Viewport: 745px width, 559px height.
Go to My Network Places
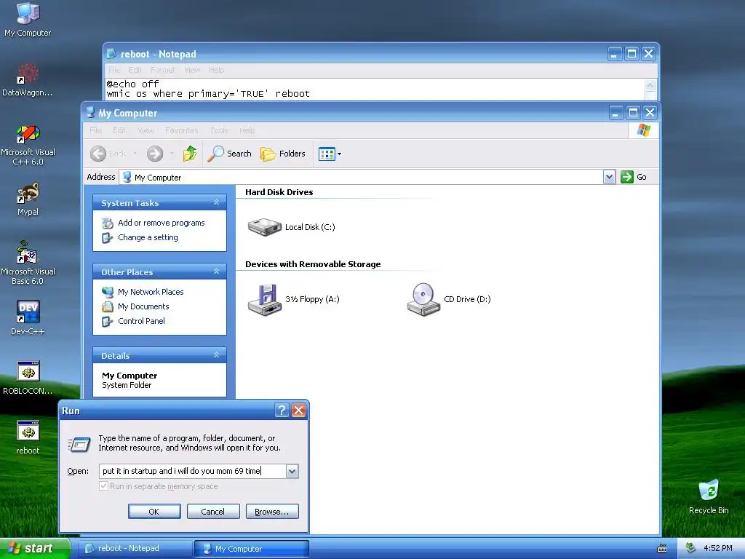[151, 292]
